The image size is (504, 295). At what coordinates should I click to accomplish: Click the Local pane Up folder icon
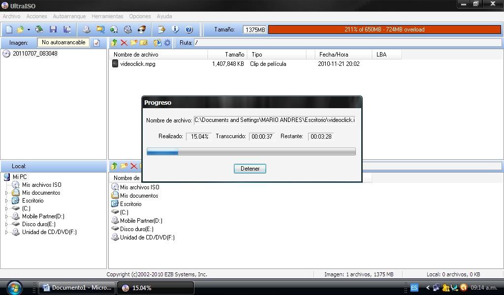tap(114, 166)
